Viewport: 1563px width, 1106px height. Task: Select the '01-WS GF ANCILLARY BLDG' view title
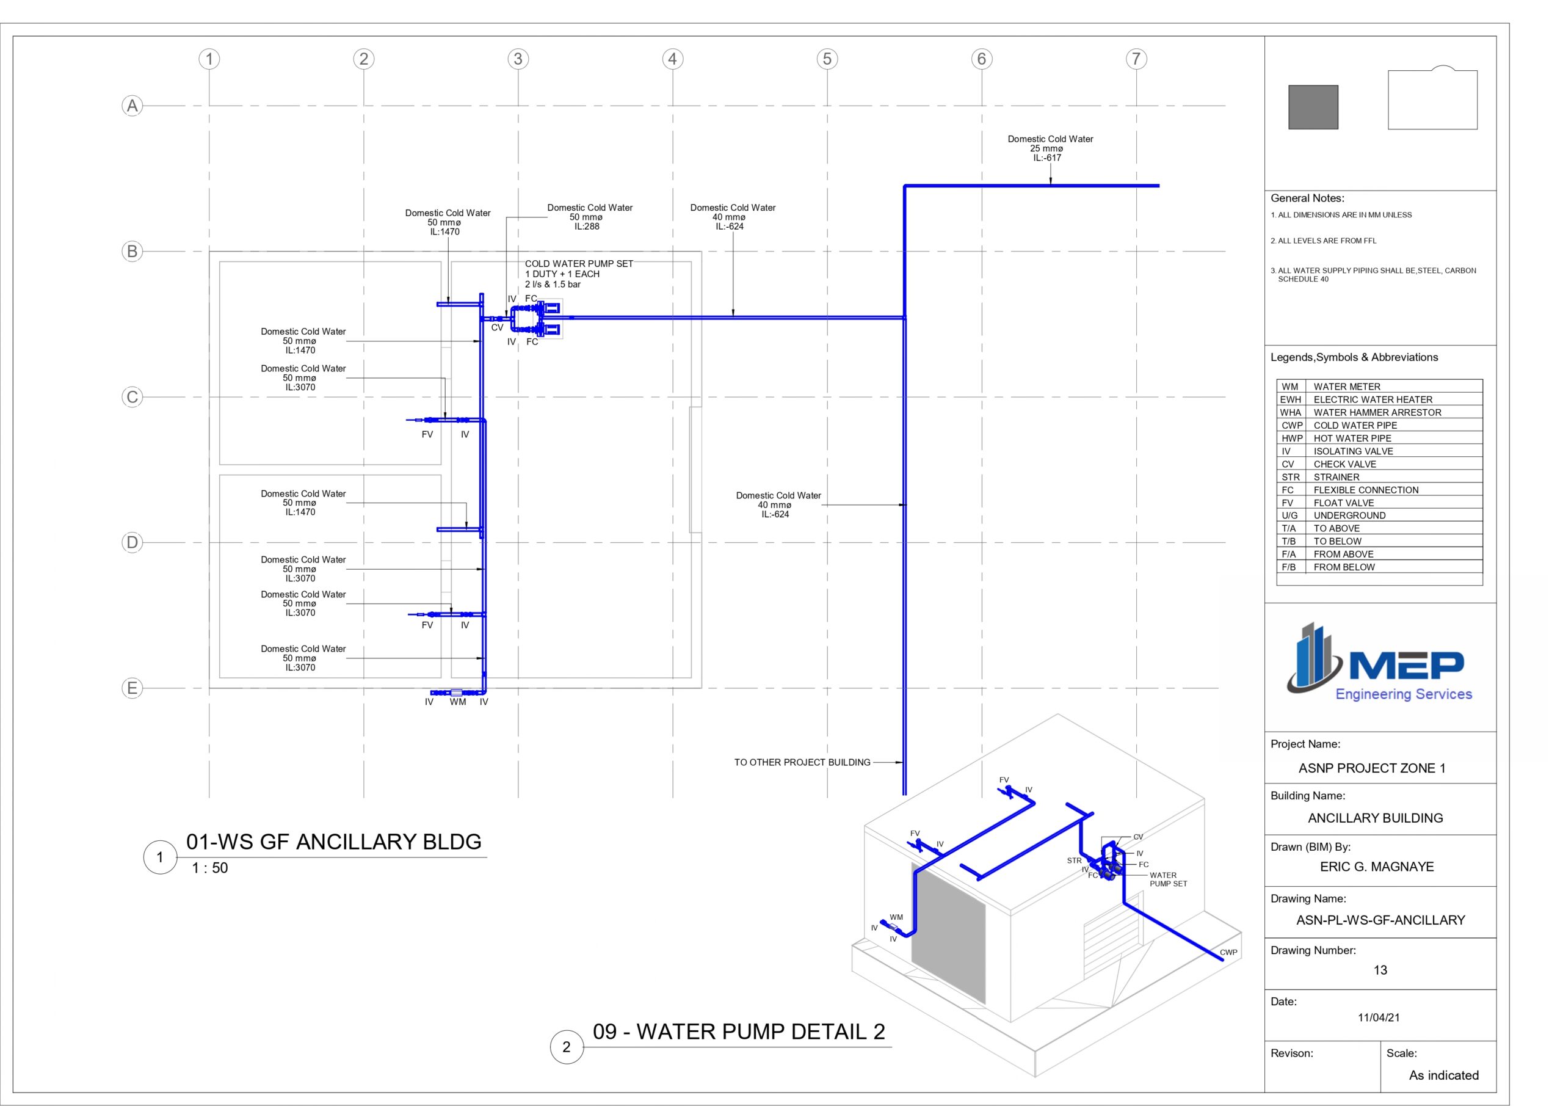pos(333,842)
